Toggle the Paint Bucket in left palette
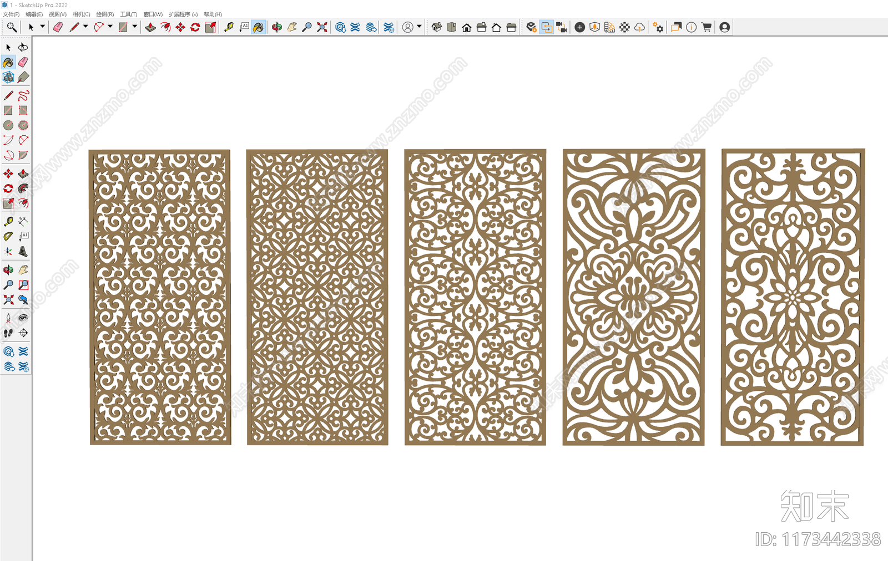The height and width of the screenshot is (561, 888). [8, 62]
